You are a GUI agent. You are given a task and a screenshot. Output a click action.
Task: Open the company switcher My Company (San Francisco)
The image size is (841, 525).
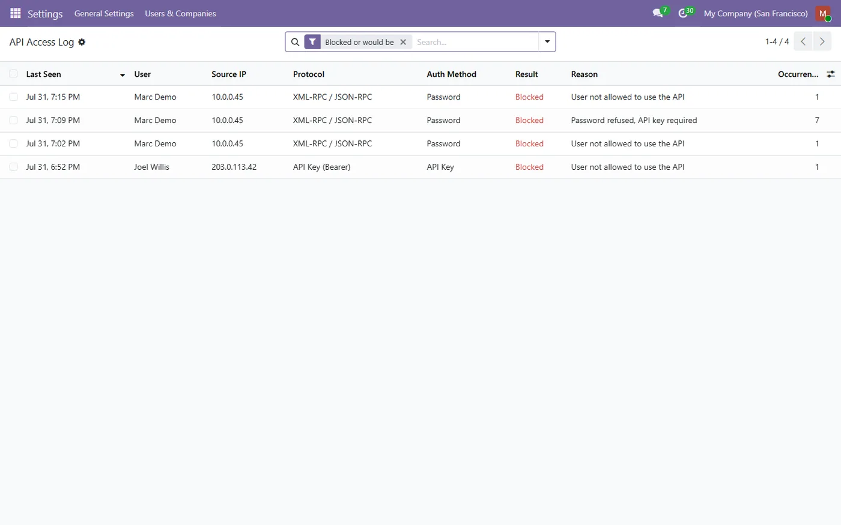[756, 13]
